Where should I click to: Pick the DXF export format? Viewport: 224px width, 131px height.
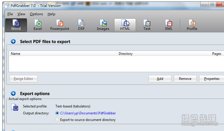tap(81, 25)
